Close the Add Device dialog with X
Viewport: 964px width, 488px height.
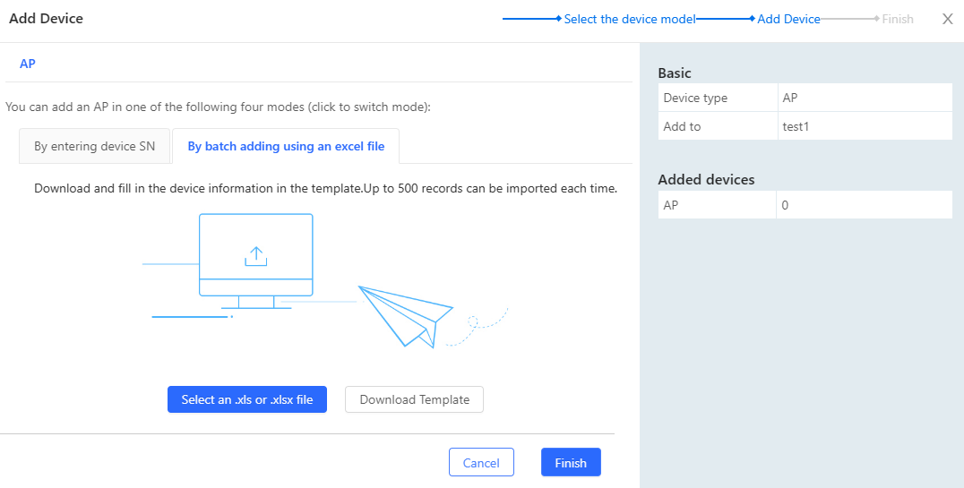click(x=947, y=19)
